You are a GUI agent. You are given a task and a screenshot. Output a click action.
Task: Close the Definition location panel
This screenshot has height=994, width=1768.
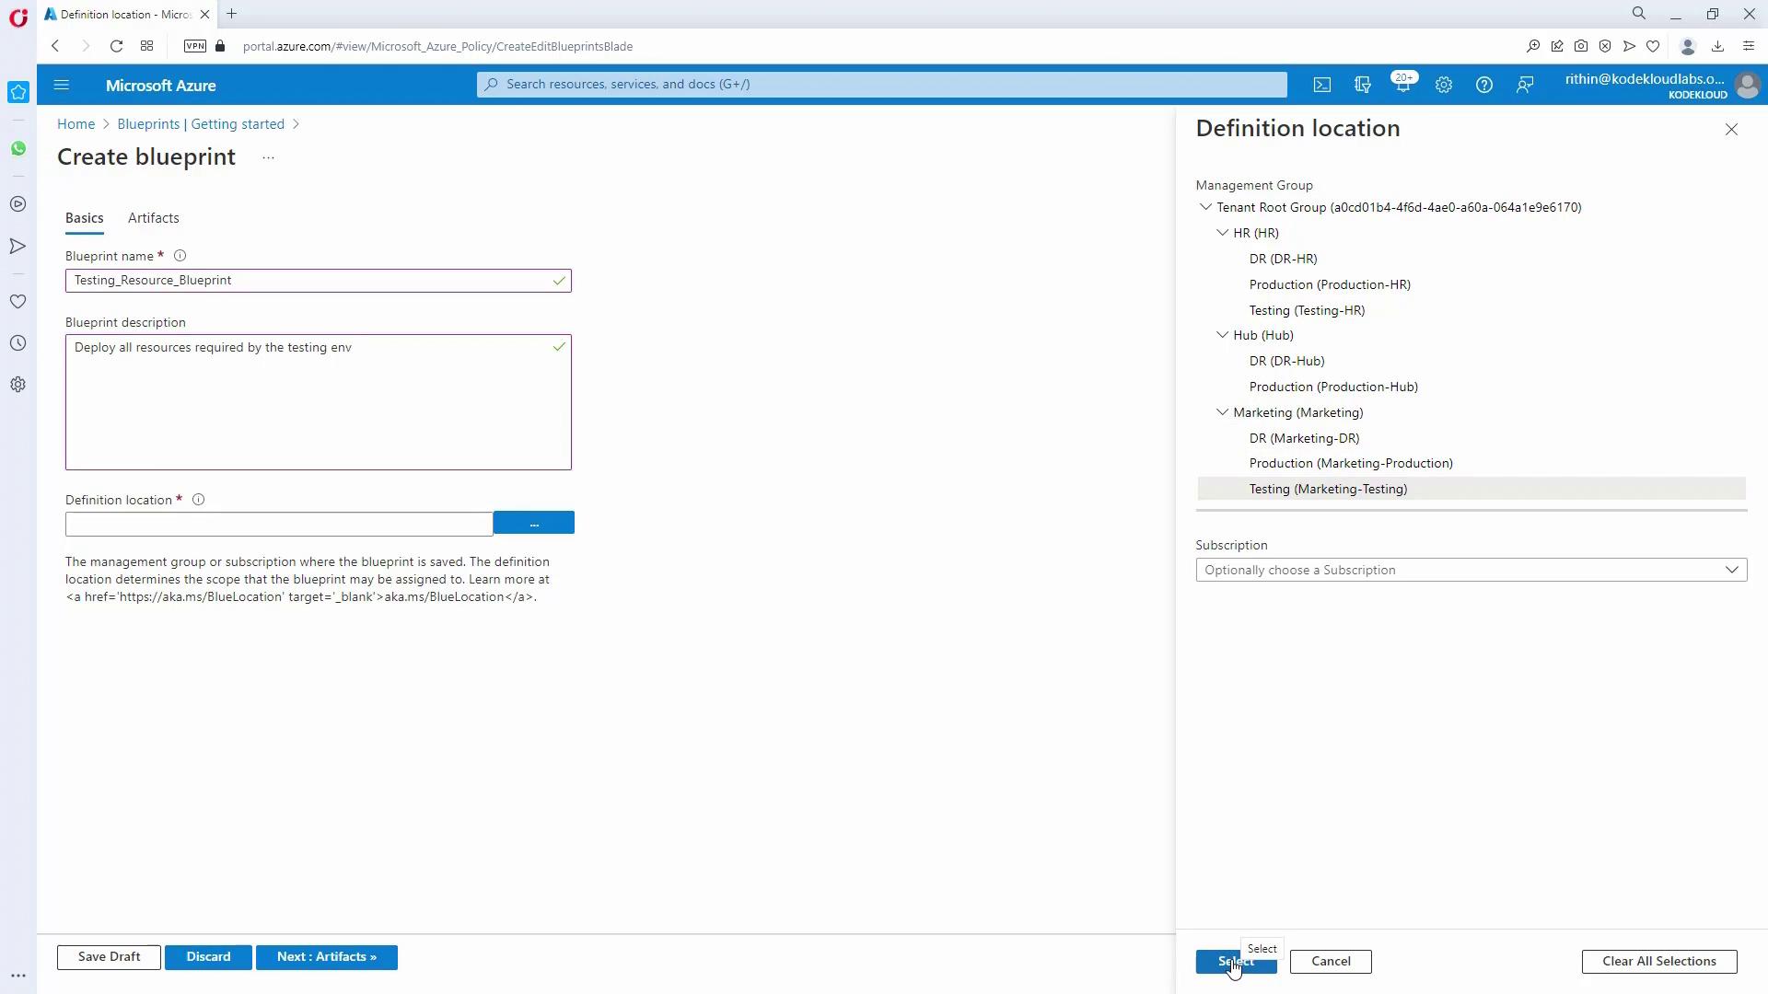coord(1731,130)
